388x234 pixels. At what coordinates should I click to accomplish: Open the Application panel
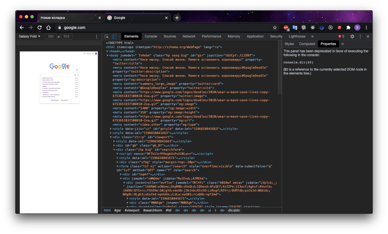(x=255, y=36)
